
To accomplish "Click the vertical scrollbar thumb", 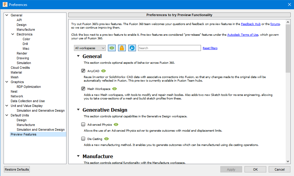I will coord(288,49).
